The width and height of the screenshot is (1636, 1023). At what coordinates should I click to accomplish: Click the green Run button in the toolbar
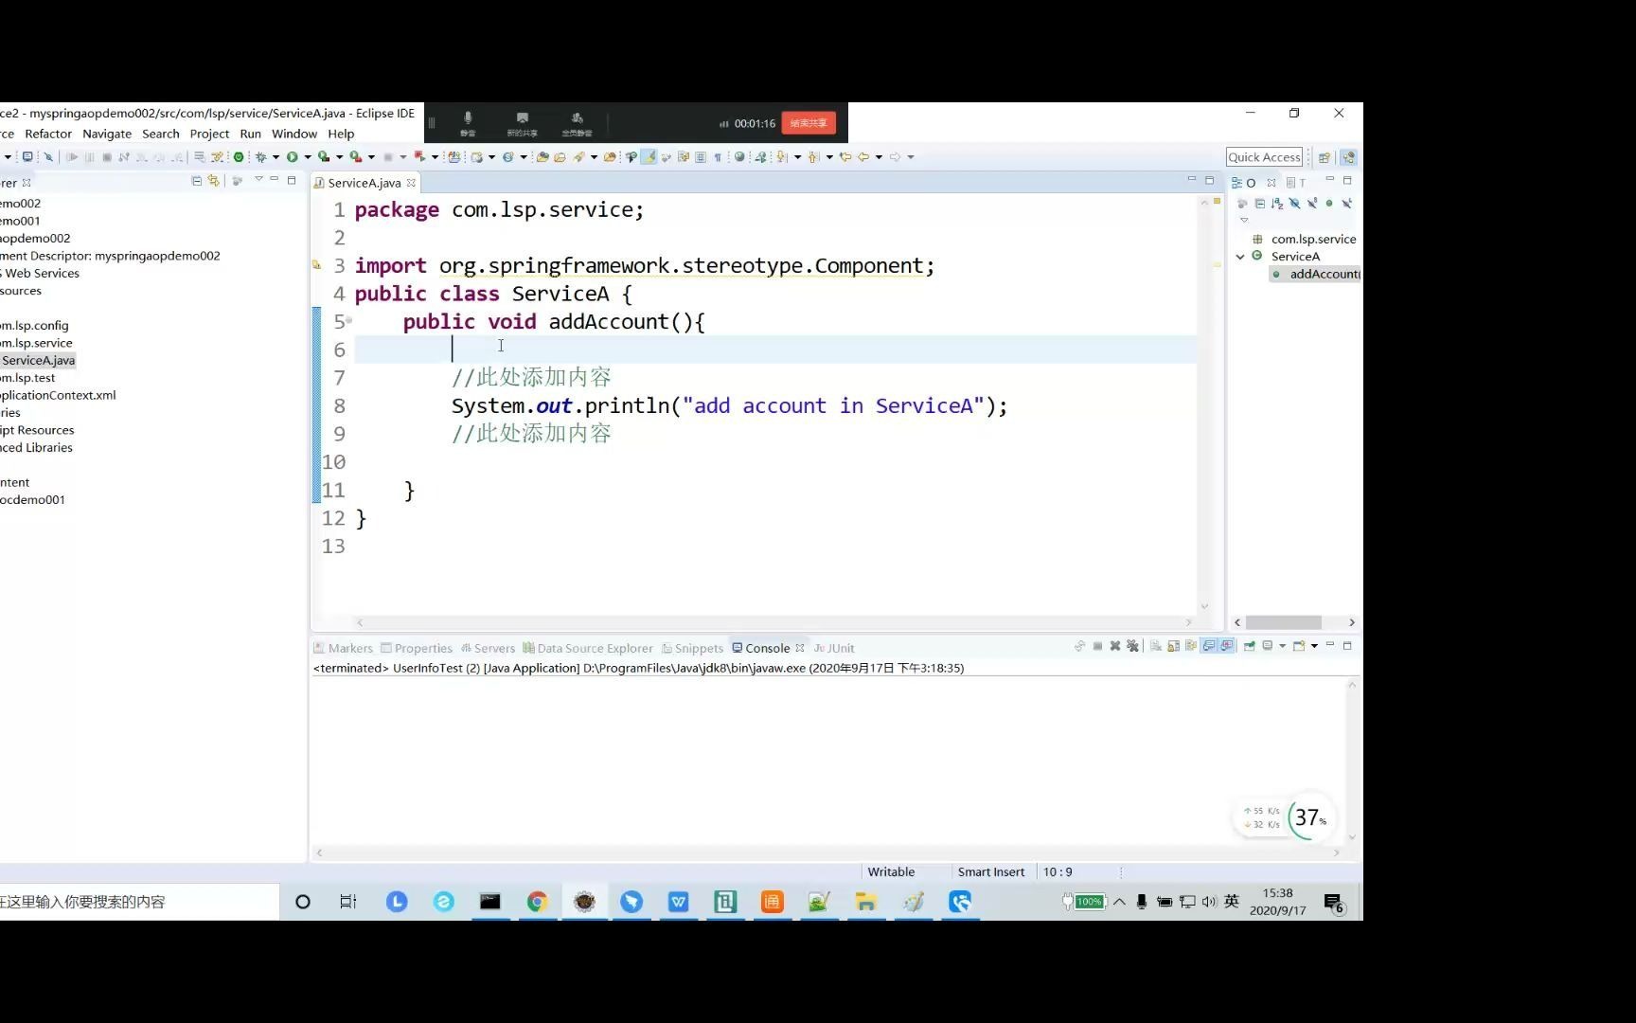[292, 157]
